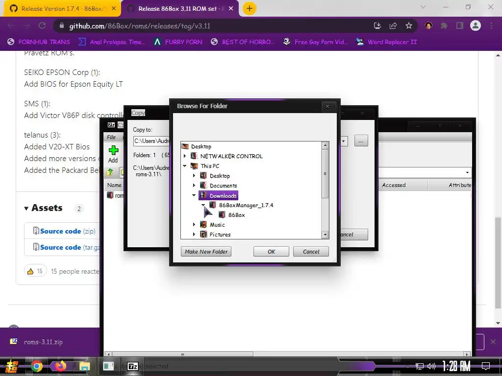Toggle the browser side panel icon
Screen dimensions: 502x376
click(x=460, y=26)
